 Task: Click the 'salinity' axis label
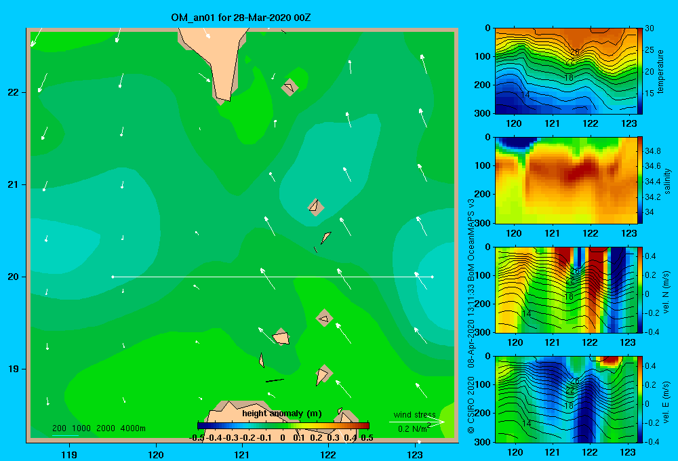tap(667, 181)
